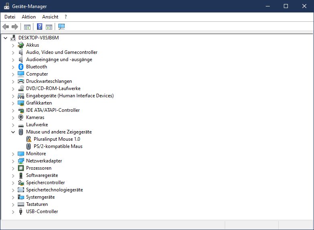This screenshot has width=314, height=230.
Task: Collapse Mäuse und andere Zeigegeräte
Action: (x=13, y=132)
